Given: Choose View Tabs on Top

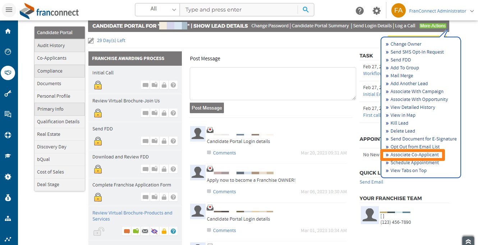Looking at the screenshot, I should (408, 171).
